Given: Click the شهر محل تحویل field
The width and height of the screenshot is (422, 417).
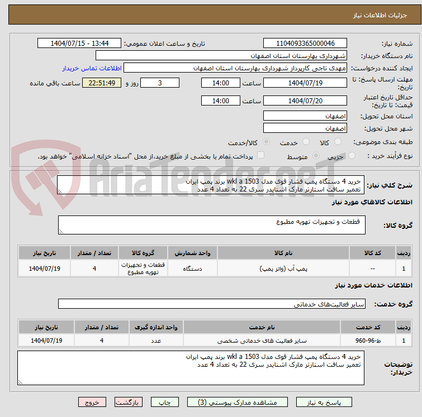Looking at the screenshot, I should [x=305, y=128].
